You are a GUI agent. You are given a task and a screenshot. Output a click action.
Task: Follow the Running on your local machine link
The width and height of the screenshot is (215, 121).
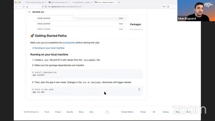[x=49, y=48]
